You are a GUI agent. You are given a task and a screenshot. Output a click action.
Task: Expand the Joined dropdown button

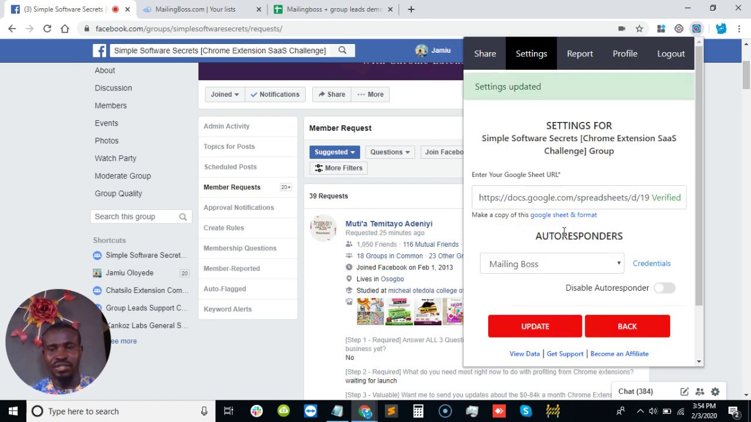[225, 94]
